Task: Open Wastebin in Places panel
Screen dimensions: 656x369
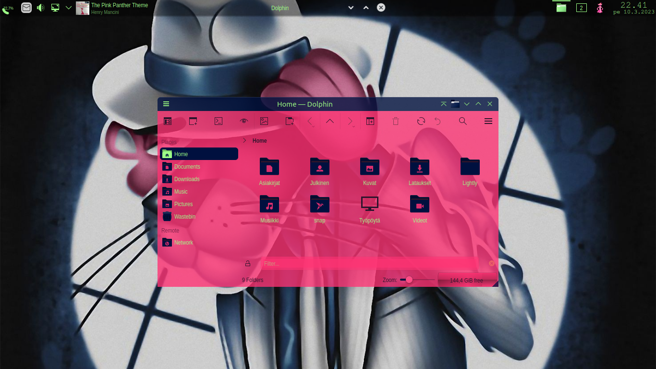Action: [199, 216]
